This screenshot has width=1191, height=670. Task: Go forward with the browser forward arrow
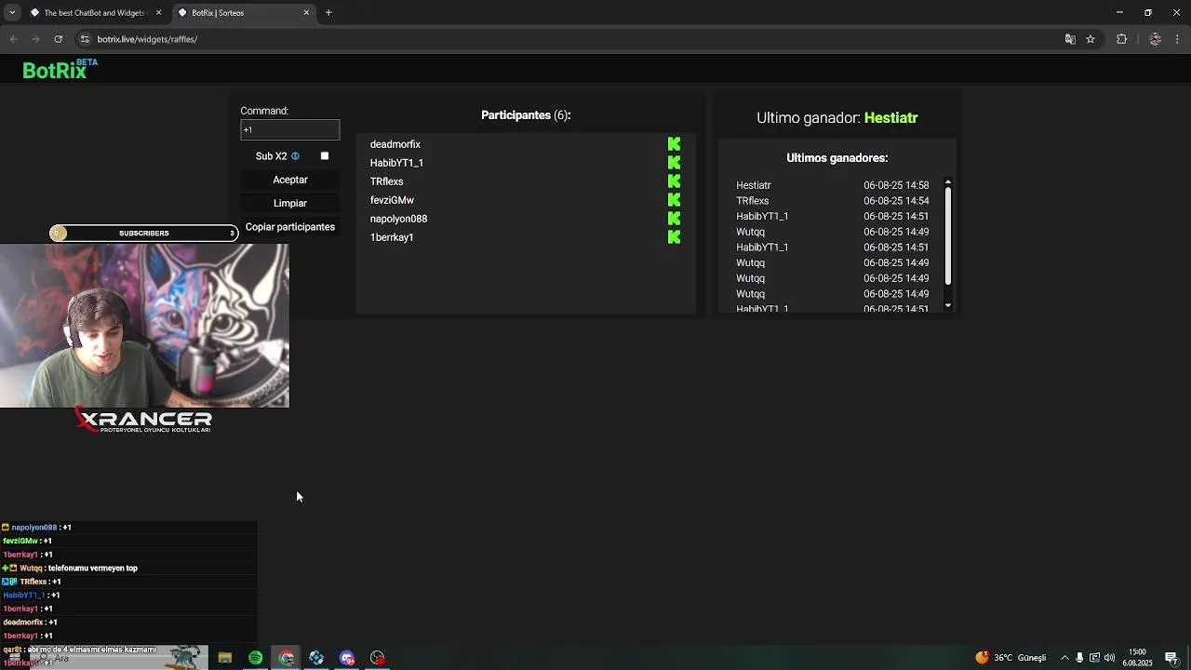pos(35,39)
